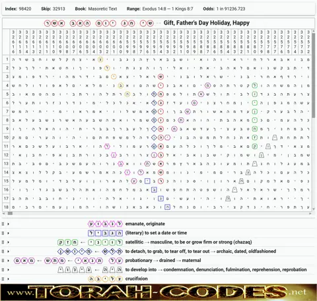Open the www.TORAH-CODES.net banner
317x301 pixels.
158,292
